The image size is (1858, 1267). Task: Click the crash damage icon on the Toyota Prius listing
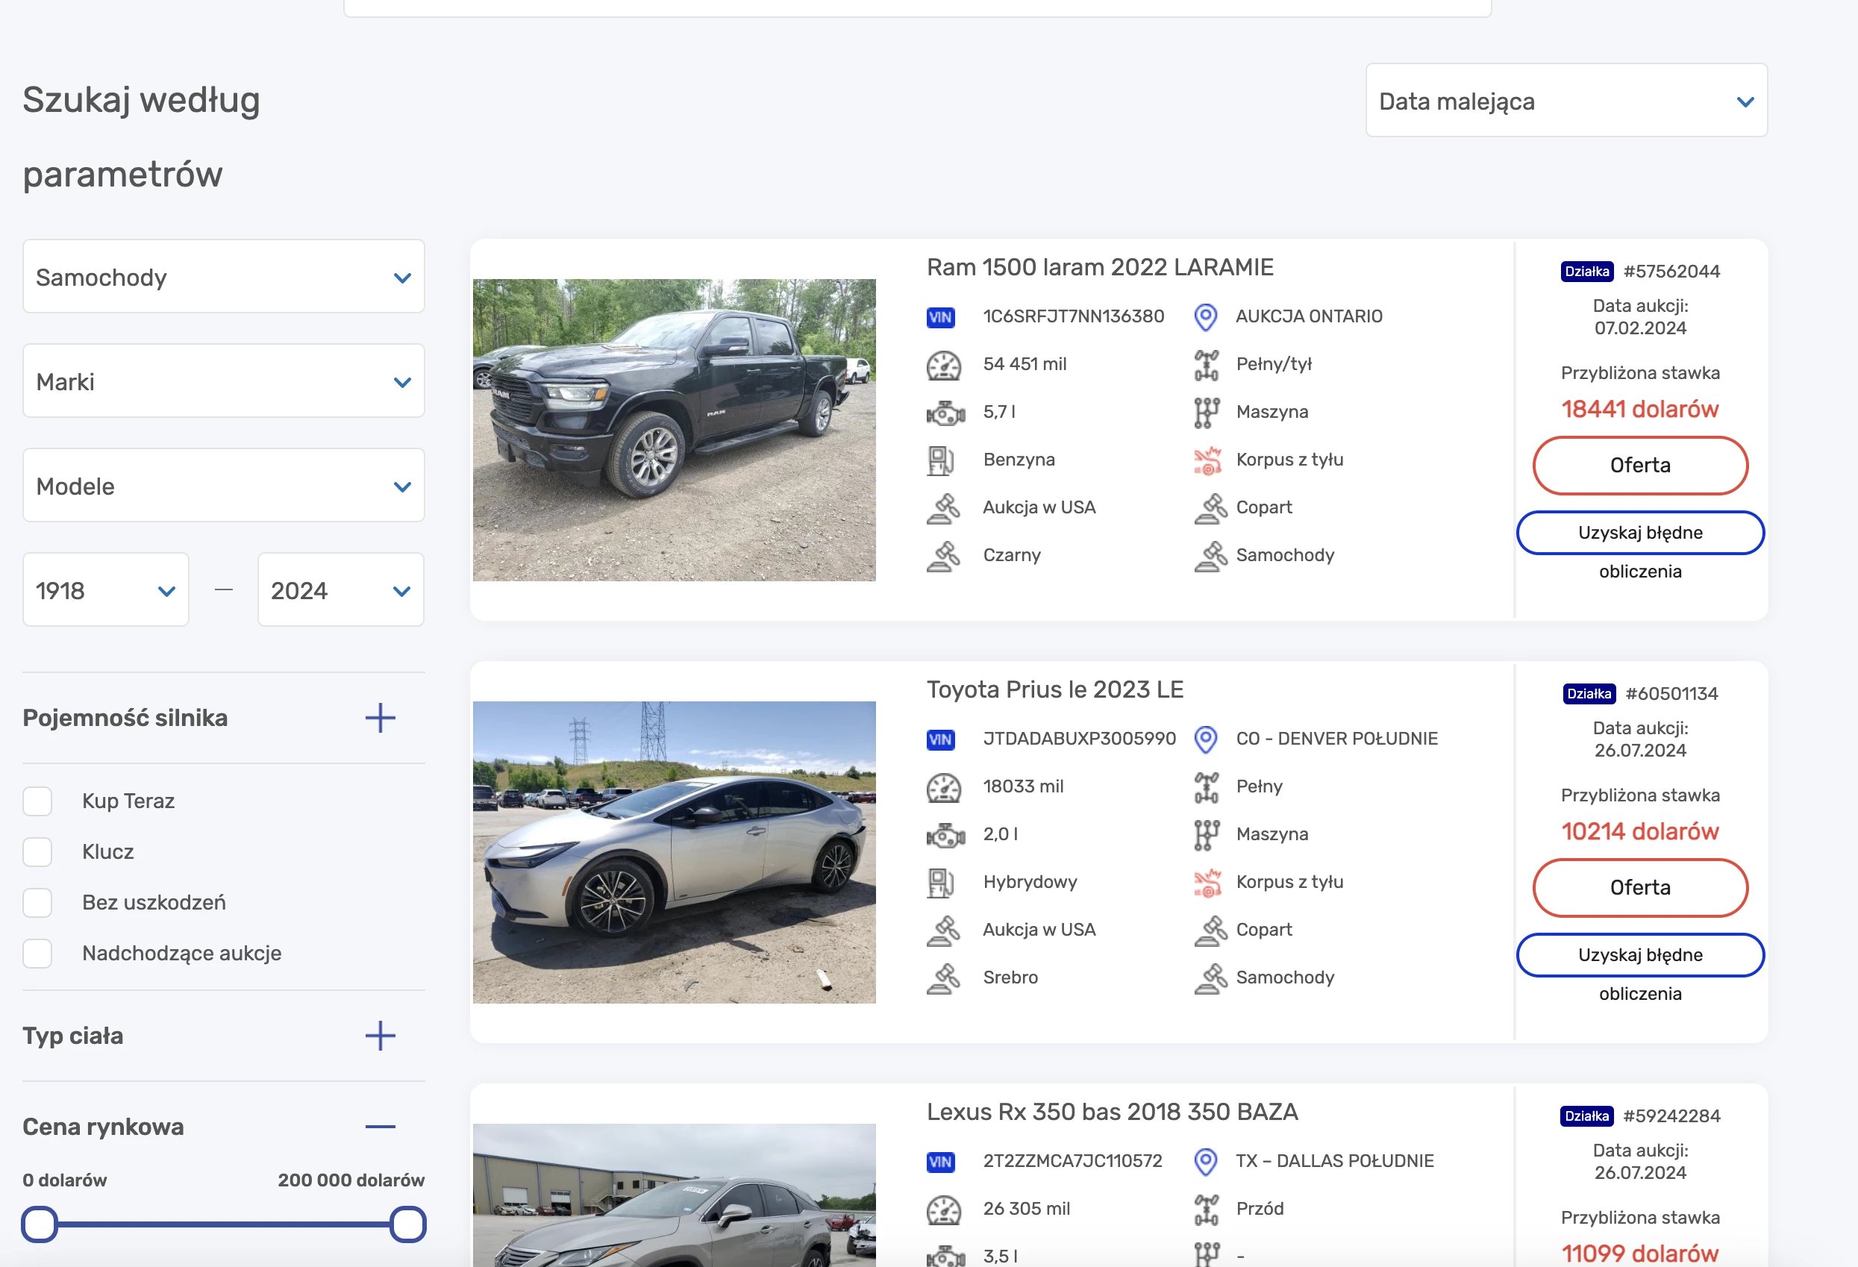pyautogui.click(x=1207, y=883)
